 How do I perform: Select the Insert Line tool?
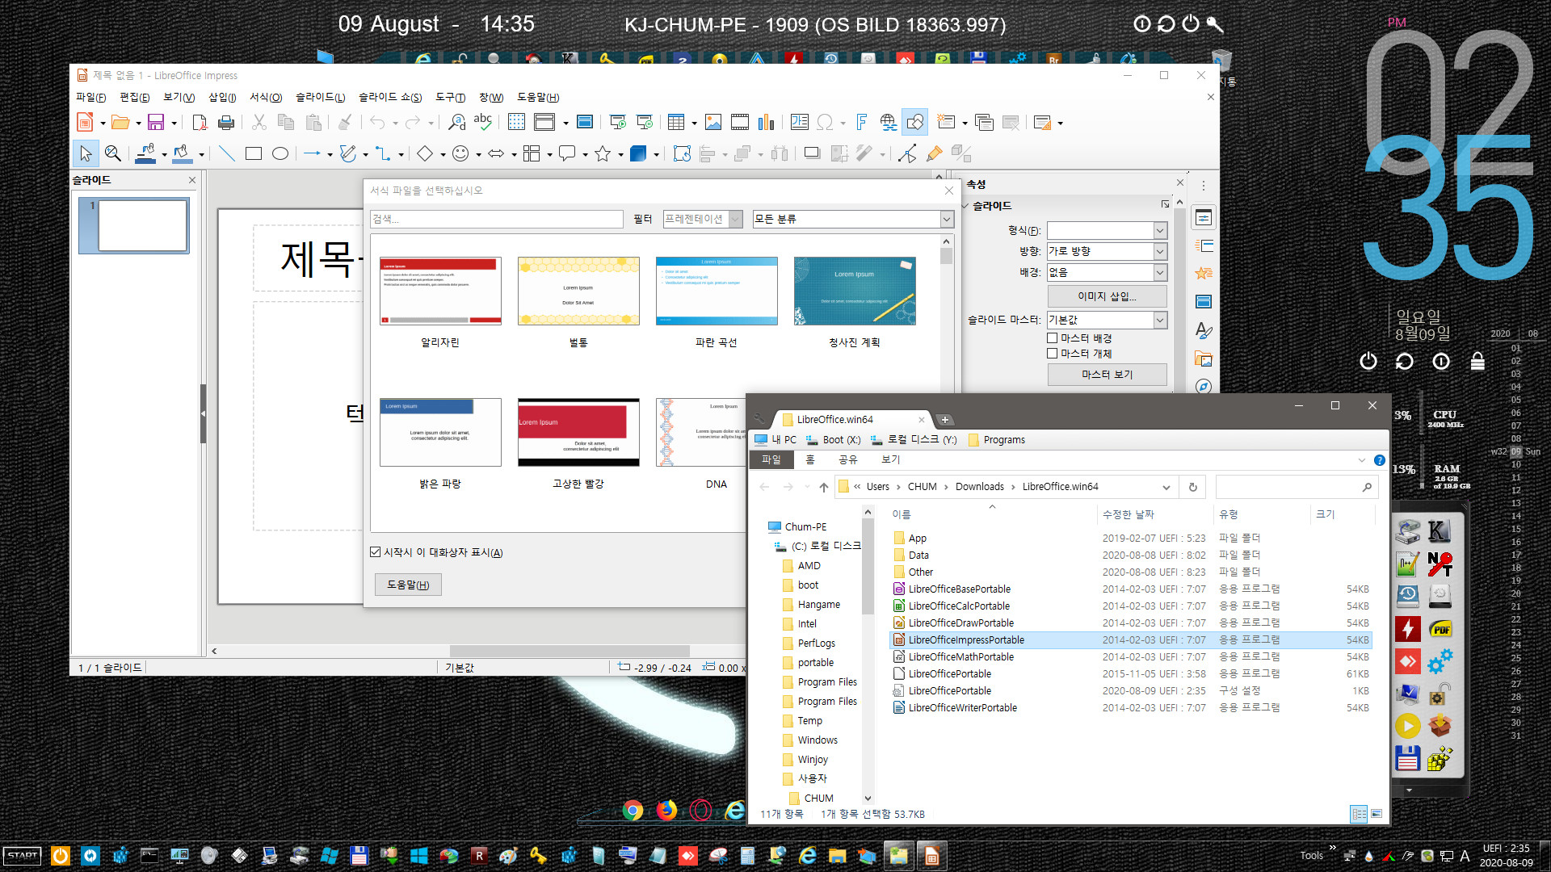(x=227, y=153)
